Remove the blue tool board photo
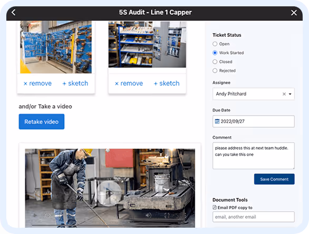 point(37,84)
